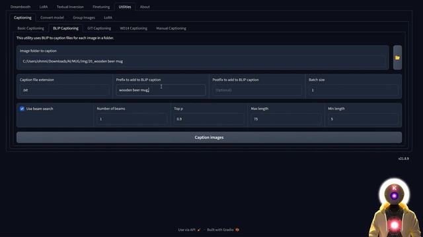Image resolution: width=423 pixels, height=237 pixels.
Task: Switch to the top-level LoRA tab
Action: (x=44, y=7)
